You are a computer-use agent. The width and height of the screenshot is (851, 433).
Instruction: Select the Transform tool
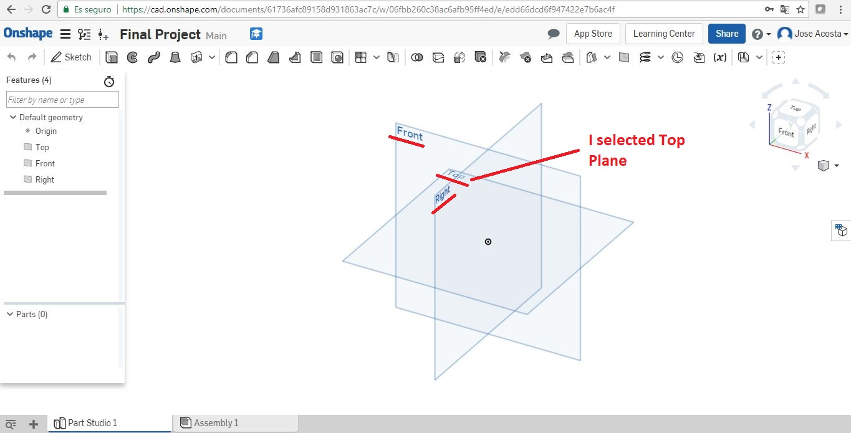(x=459, y=57)
